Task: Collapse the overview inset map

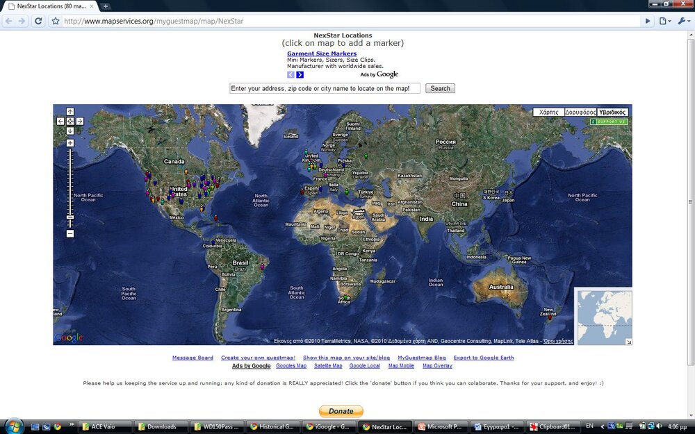Action: click(628, 340)
